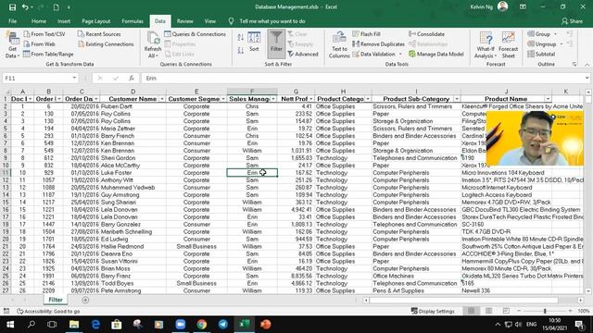Open Recent Sources

click(99, 34)
